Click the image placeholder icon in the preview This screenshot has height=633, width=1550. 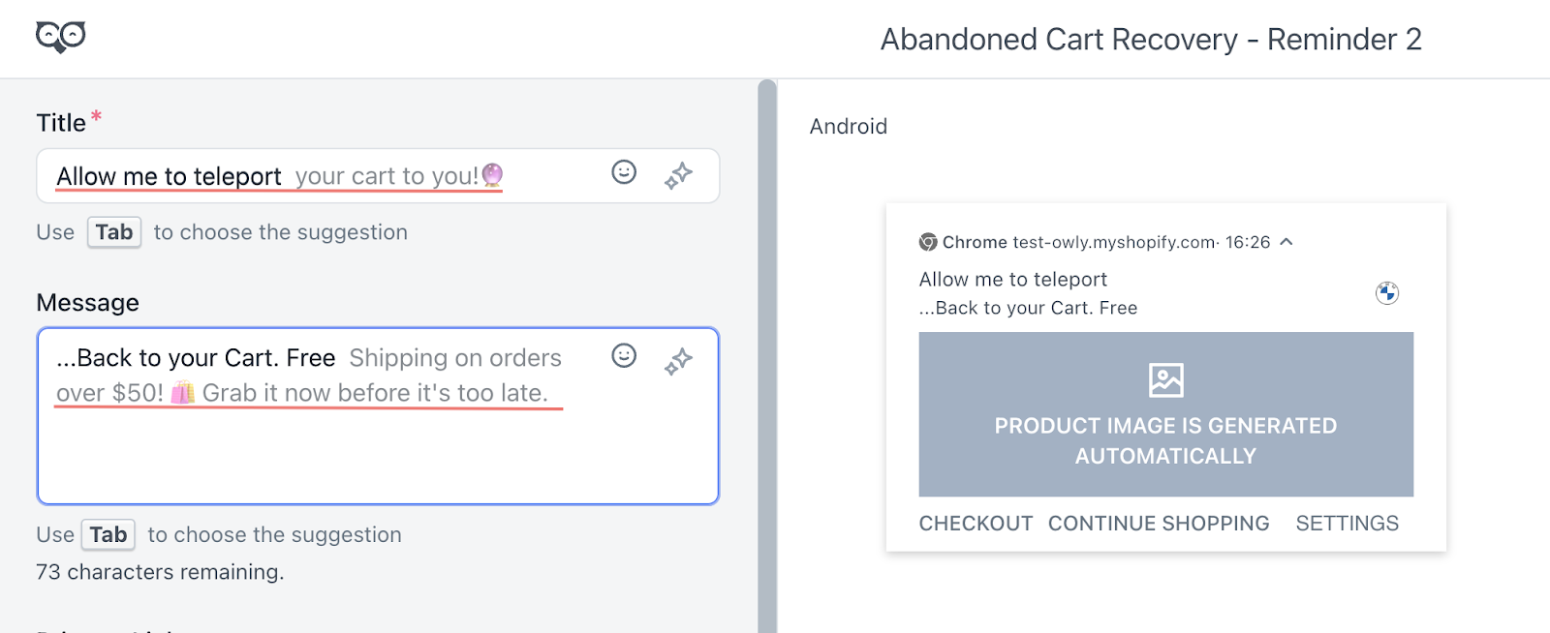click(x=1165, y=380)
